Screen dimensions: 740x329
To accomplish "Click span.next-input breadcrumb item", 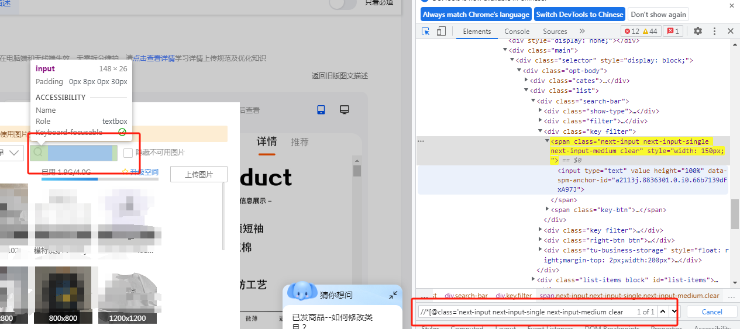I will (x=629, y=296).
